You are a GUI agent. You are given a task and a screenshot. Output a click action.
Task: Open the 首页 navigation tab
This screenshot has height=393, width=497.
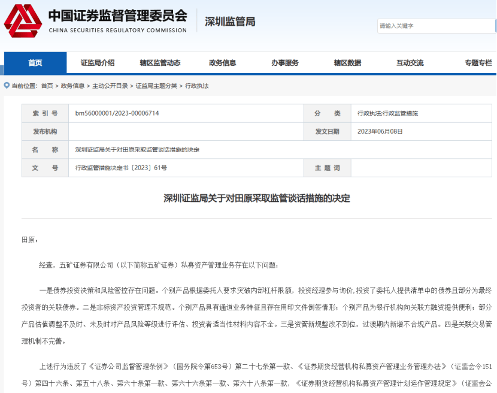35,63
